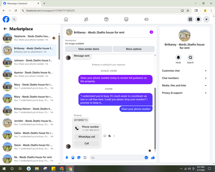
Task: Open Bishop Nelson 3beds conversation
Action: [x=29, y=111]
